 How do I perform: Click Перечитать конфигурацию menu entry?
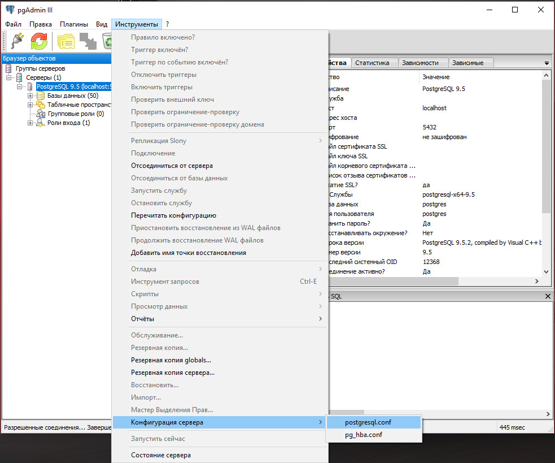[x=173, y=215]
